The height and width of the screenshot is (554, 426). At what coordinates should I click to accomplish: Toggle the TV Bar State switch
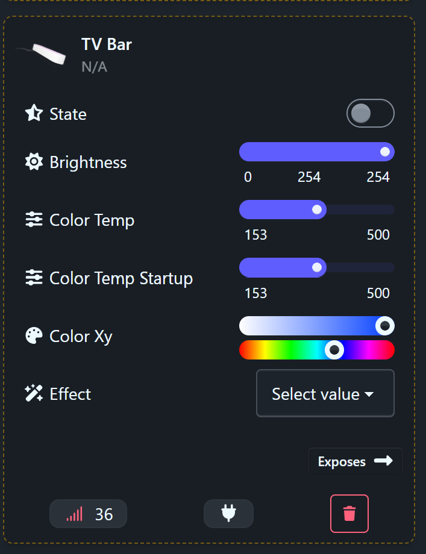click(370, 113)
